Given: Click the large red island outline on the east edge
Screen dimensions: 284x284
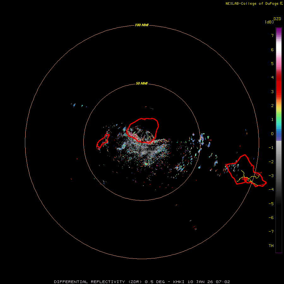Looking at the screenshot, I should point(246,170).
